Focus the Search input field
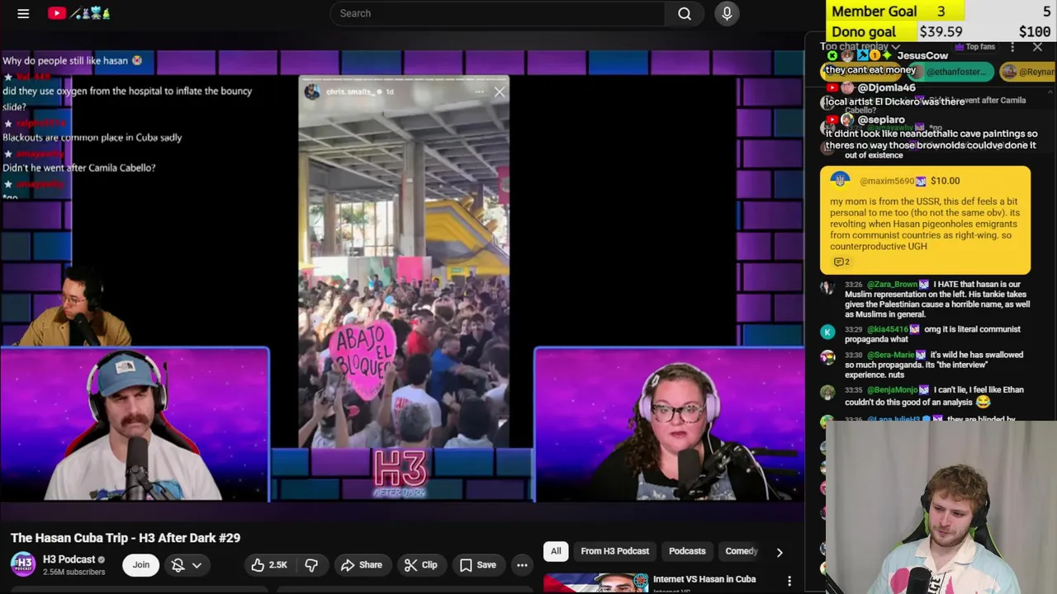This screenshot has height=594, width=1057. (498, 13)
